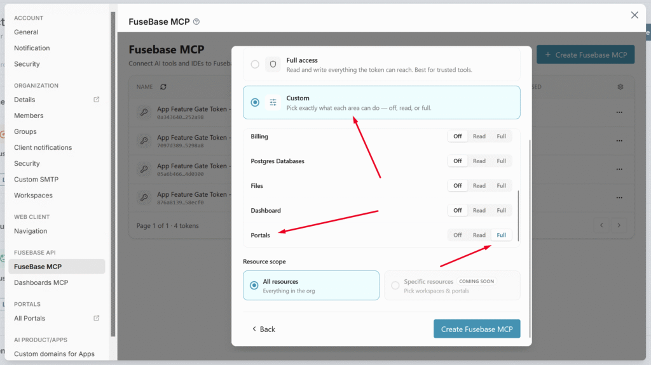Open organization Details

[25, 100]
